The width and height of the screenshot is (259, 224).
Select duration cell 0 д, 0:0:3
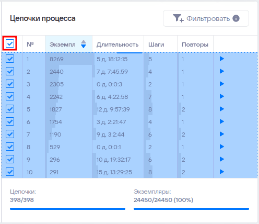pyautogui.click(x=109, y=84)
